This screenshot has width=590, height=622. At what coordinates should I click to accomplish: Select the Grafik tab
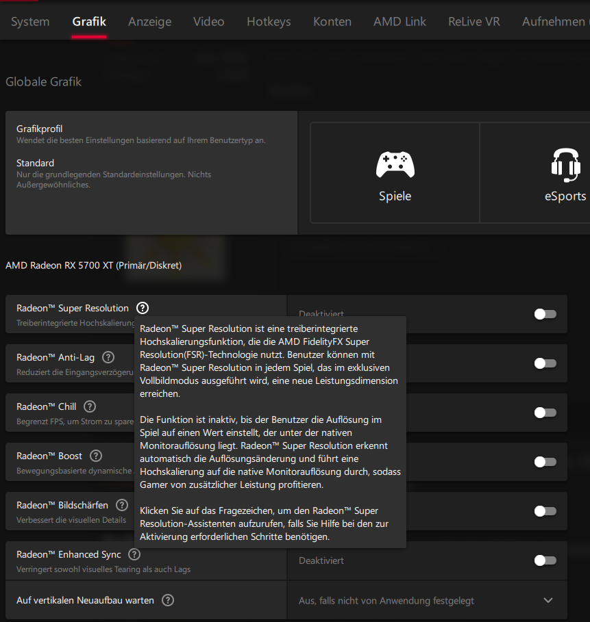tap(89, 21)
